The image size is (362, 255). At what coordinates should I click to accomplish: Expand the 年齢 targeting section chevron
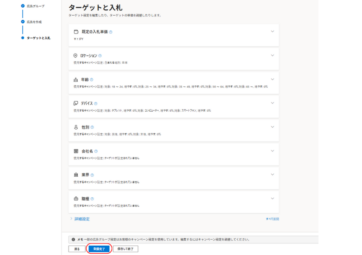(273, 79)
